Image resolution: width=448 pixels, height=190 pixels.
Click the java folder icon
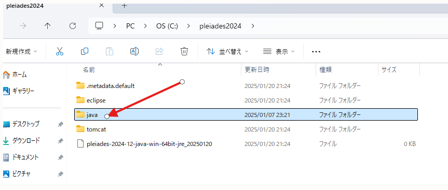click(80, 114)
